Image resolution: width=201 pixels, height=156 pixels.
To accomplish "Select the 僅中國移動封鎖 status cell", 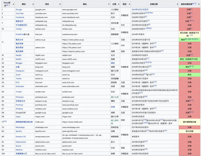I will point(190,122).
